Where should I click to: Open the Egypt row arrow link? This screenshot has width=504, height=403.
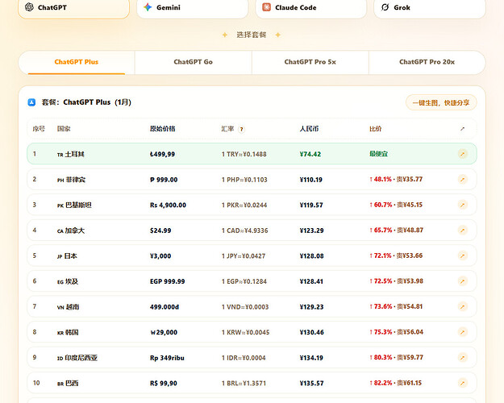(x=462, y=281)
